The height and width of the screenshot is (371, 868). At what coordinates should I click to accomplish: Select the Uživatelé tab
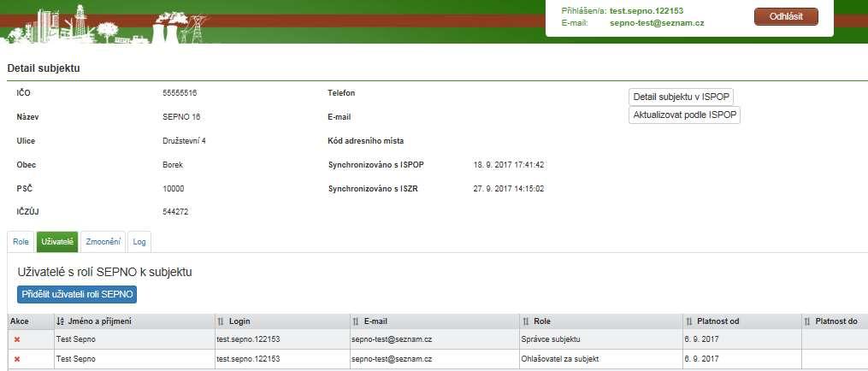click(x=57, y=242)
